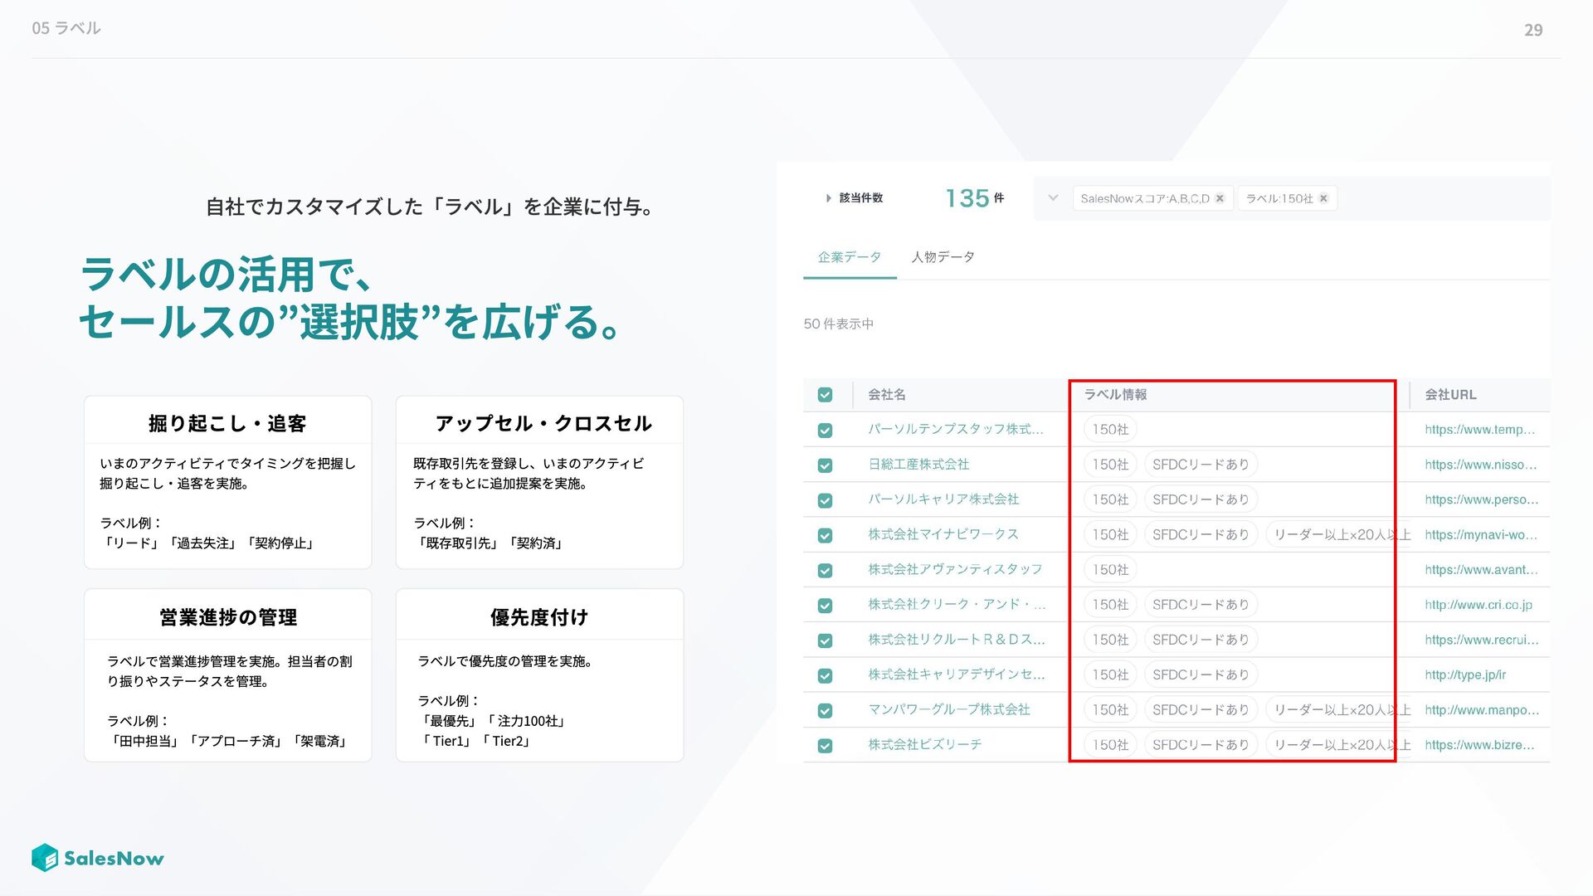The height and width of the screenshot is (896, 1593).
Task: Open the http://www.cri.co.jp URL link
Action: pos(1479,604)
